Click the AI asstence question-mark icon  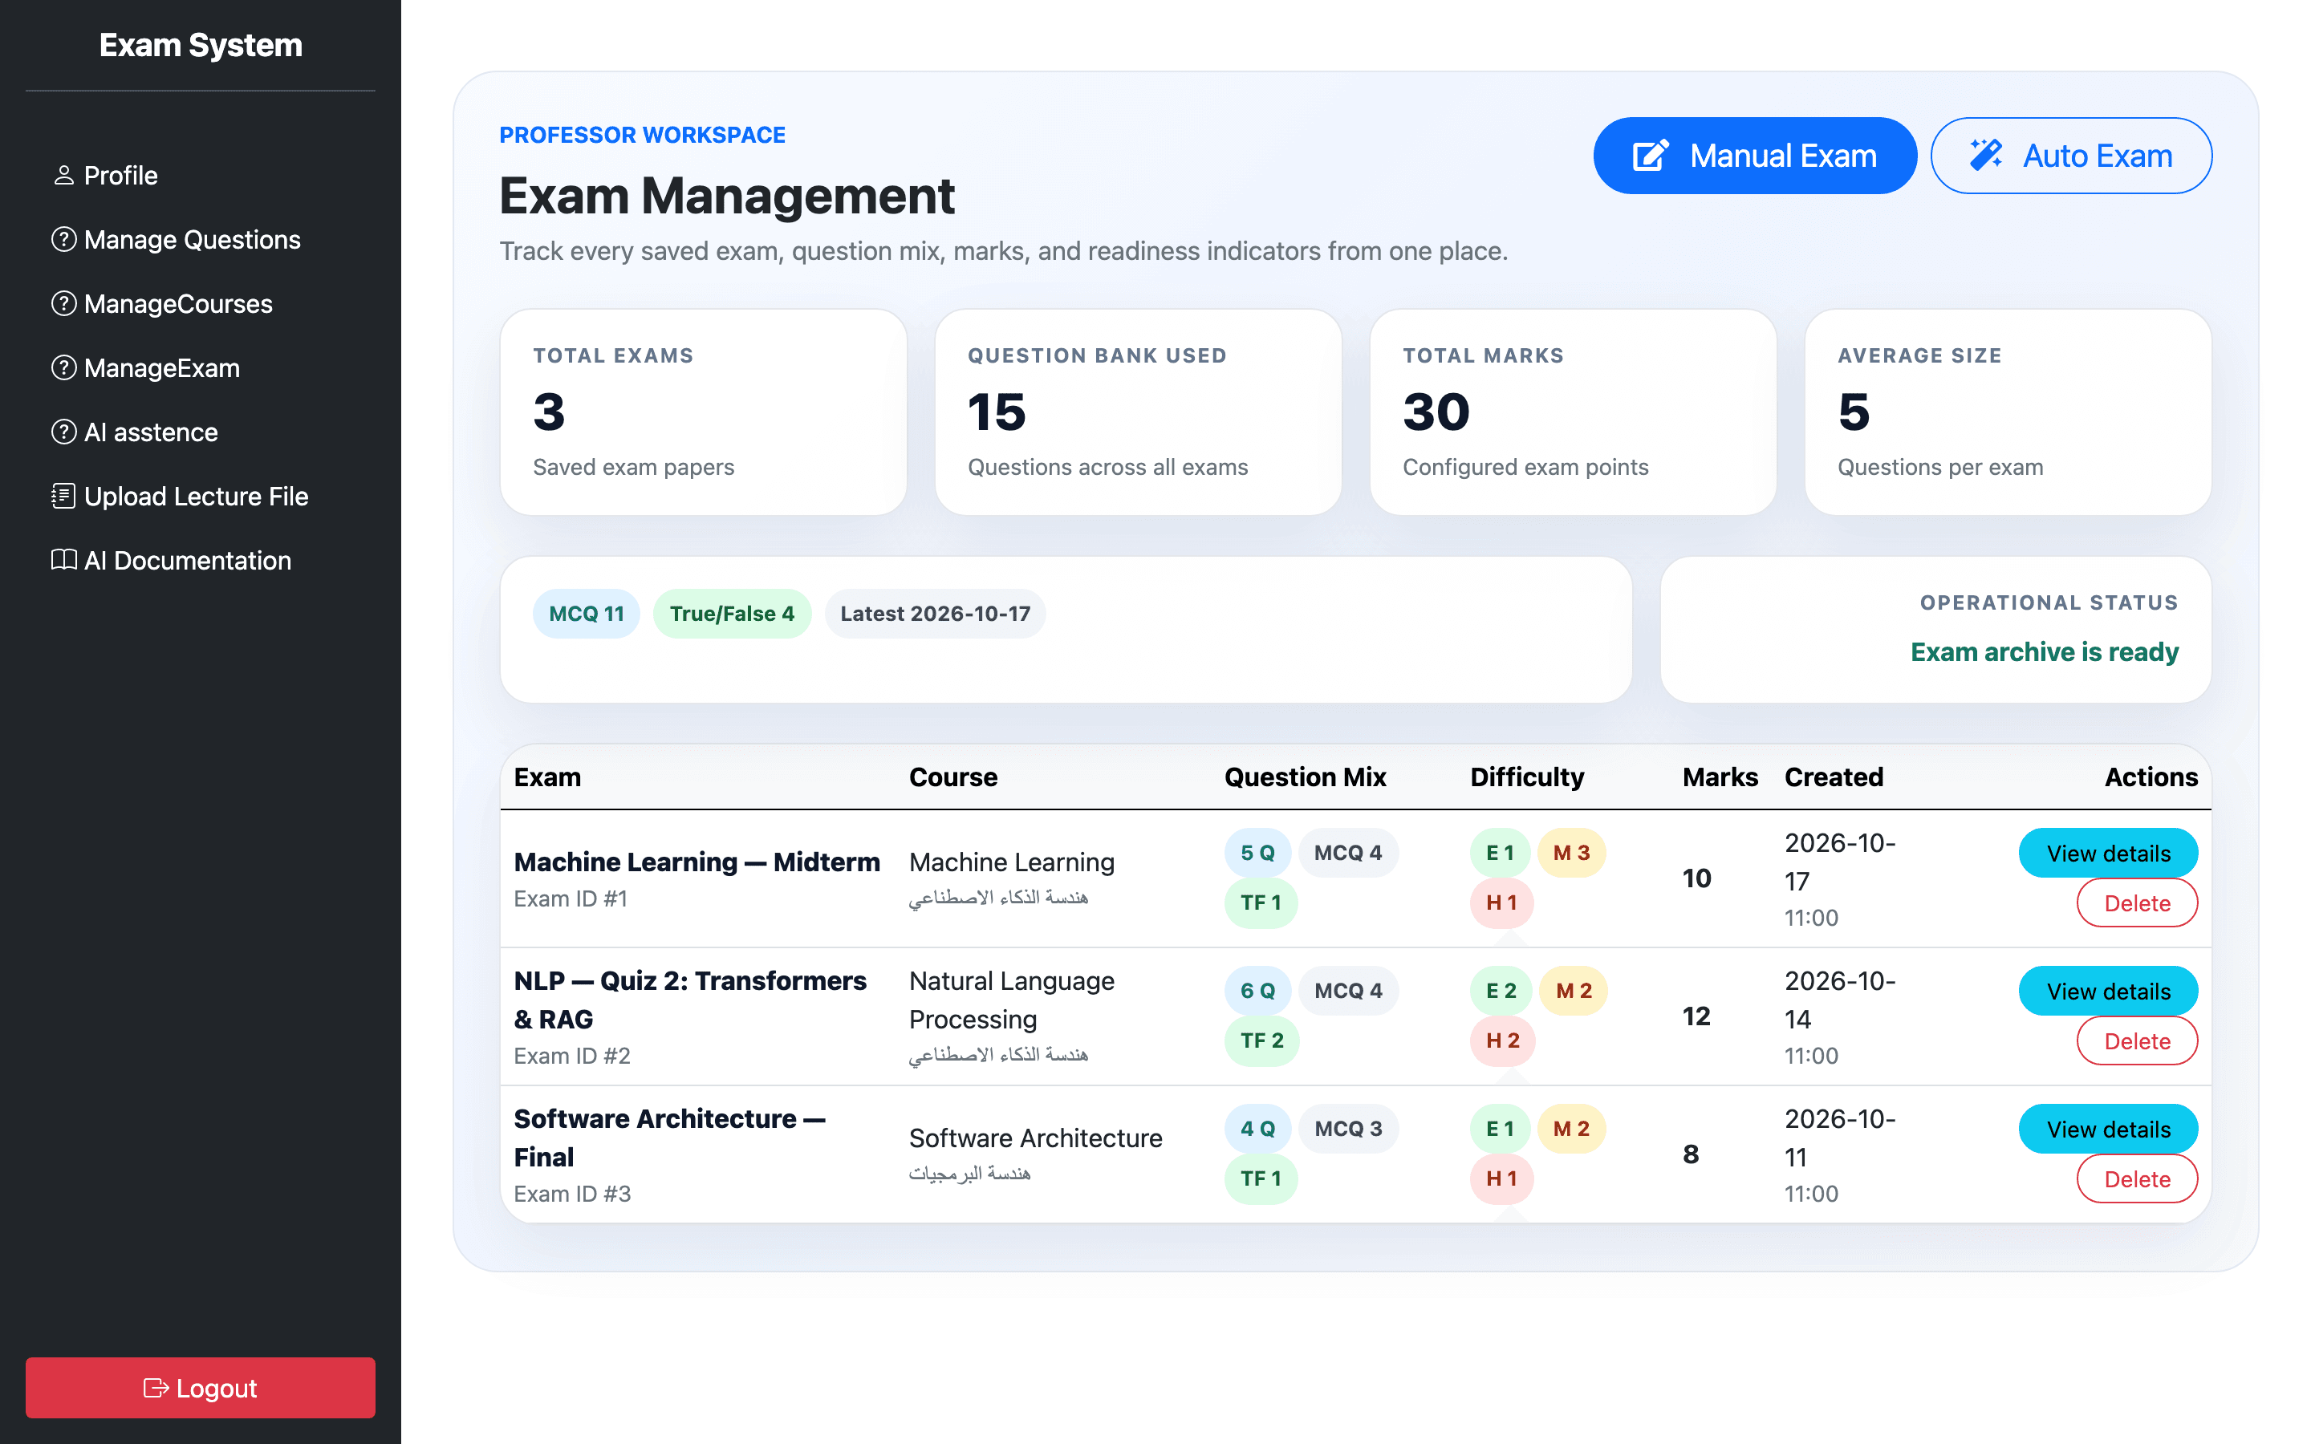pyautogui.click(x=64, y=432)
